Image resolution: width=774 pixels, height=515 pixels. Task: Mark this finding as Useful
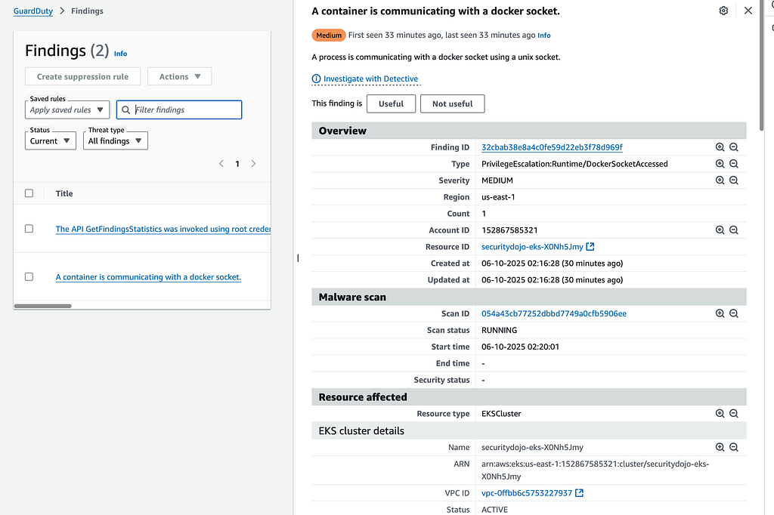[x=391, y=103]
